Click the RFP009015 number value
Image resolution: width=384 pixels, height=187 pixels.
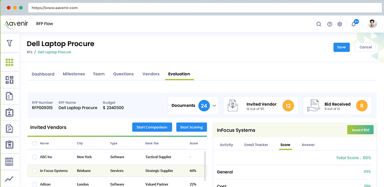(x=42, y=108)
